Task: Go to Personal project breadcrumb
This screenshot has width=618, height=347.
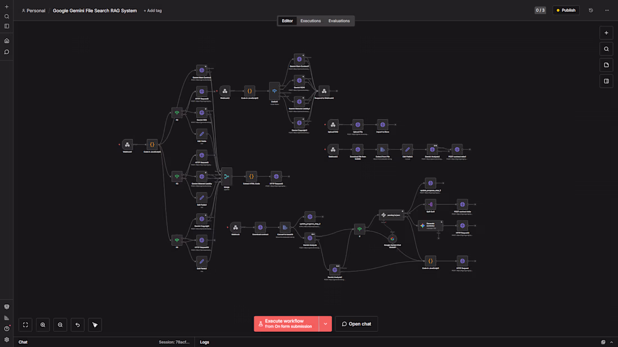Action: 34,11
